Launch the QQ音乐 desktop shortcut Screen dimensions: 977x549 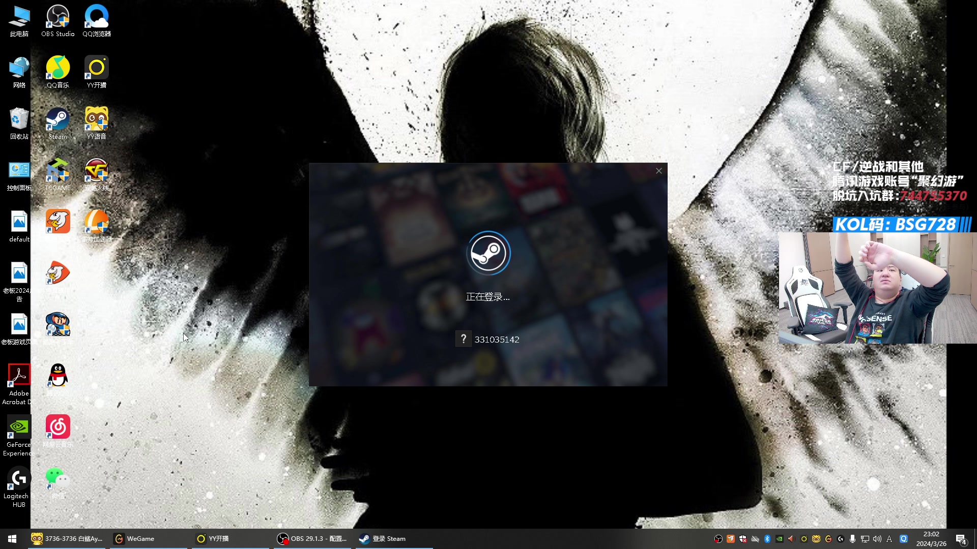coord(58,73)
